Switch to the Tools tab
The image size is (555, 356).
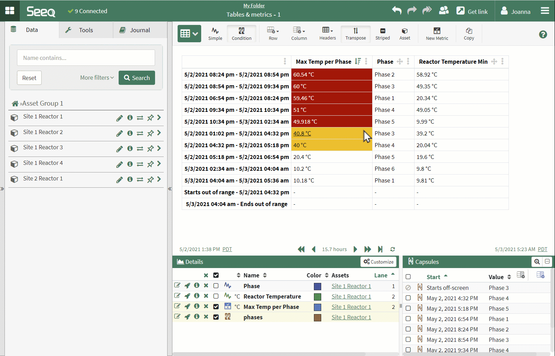86,30
